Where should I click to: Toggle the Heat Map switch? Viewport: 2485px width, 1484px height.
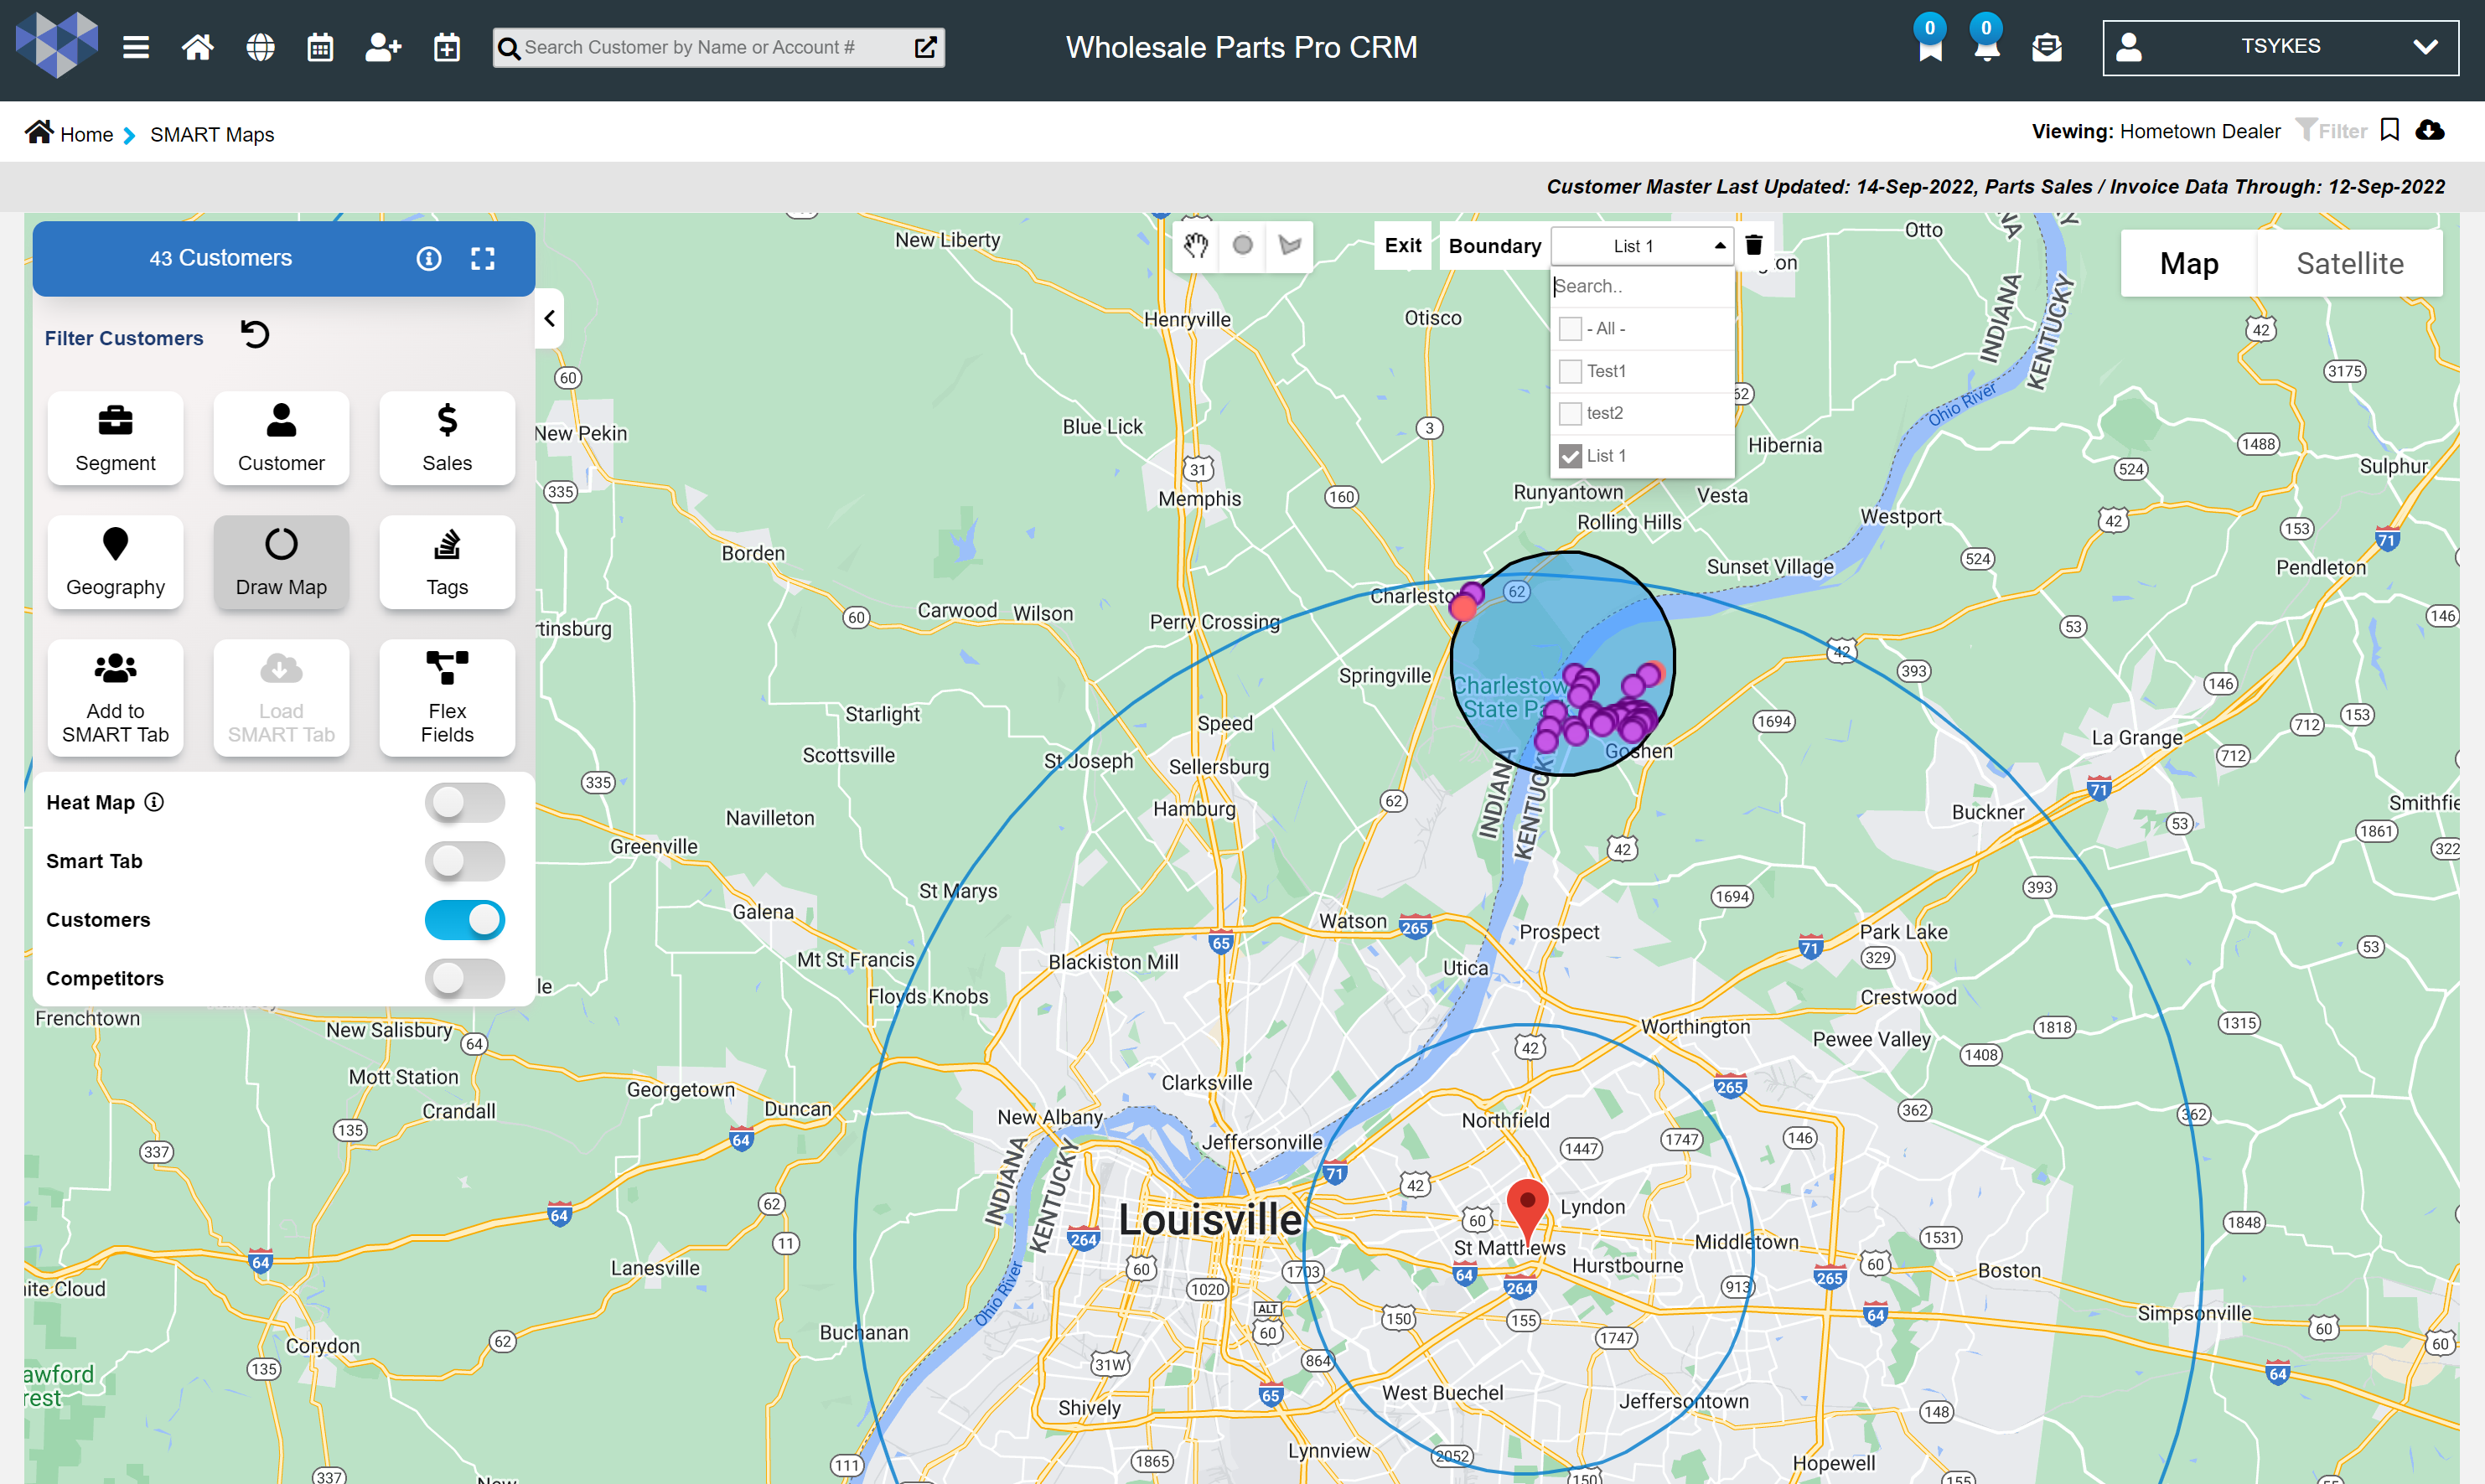(x=465, y=802)
